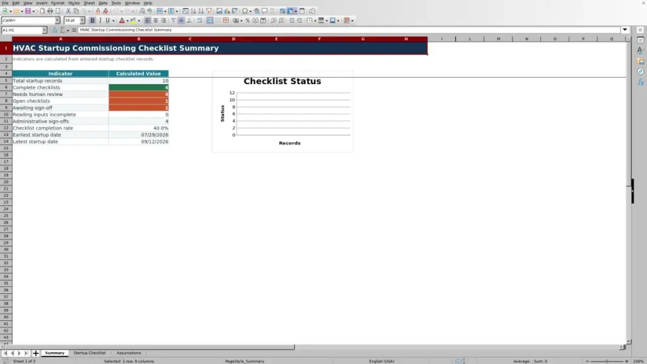Open the sidebar Gallery panel icon

click(641, 61)
